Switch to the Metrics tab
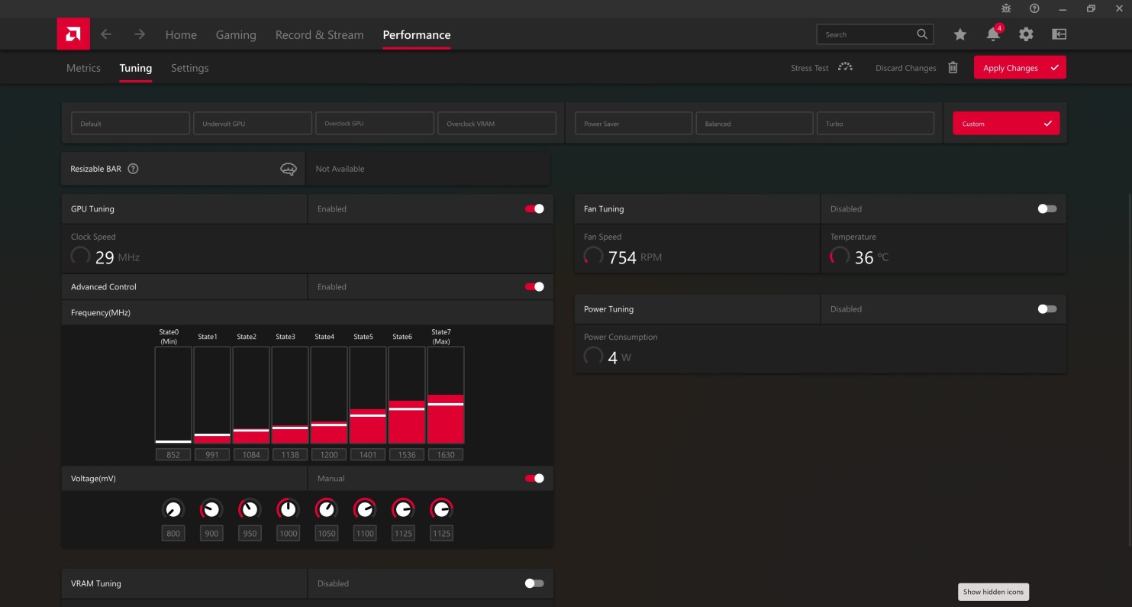 tap(83, 68)
